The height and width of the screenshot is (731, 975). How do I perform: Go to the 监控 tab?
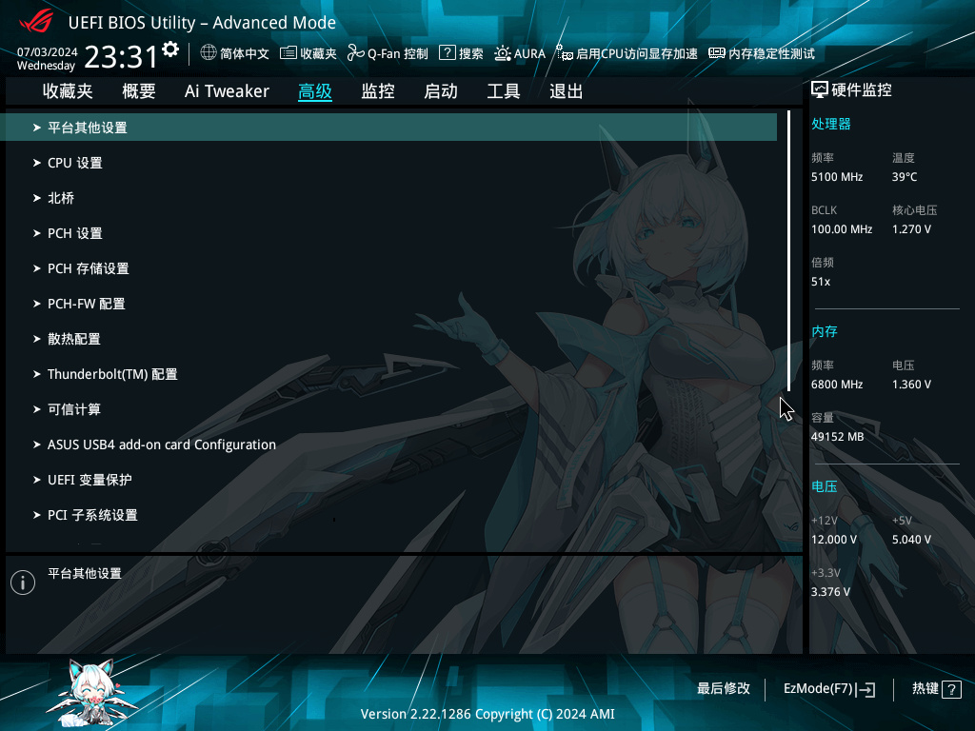tap(378, 91)
